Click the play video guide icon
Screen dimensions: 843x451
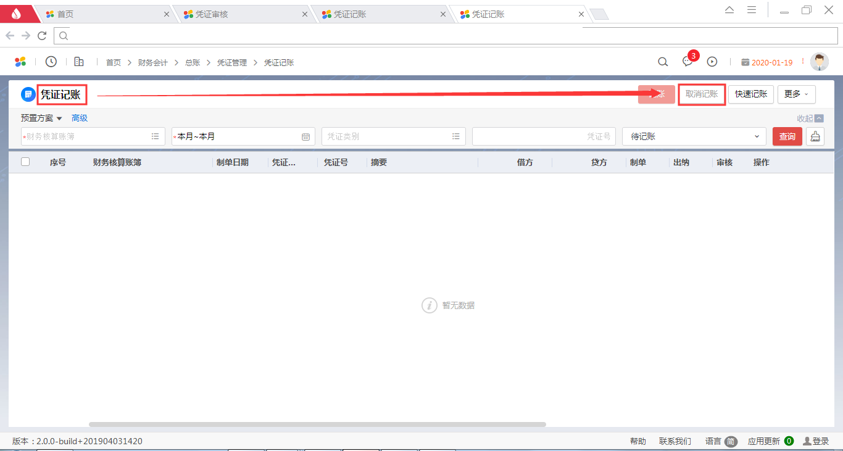712,62
